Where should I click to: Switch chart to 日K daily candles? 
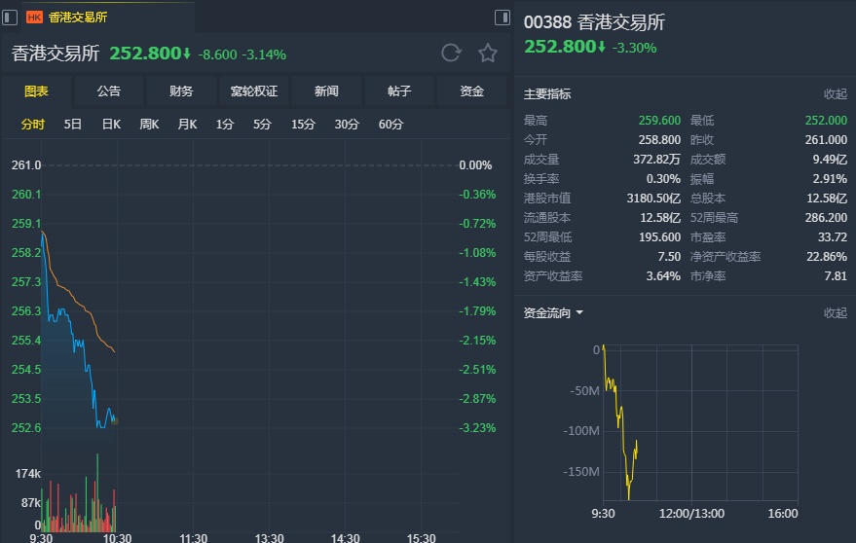(111, 124)
